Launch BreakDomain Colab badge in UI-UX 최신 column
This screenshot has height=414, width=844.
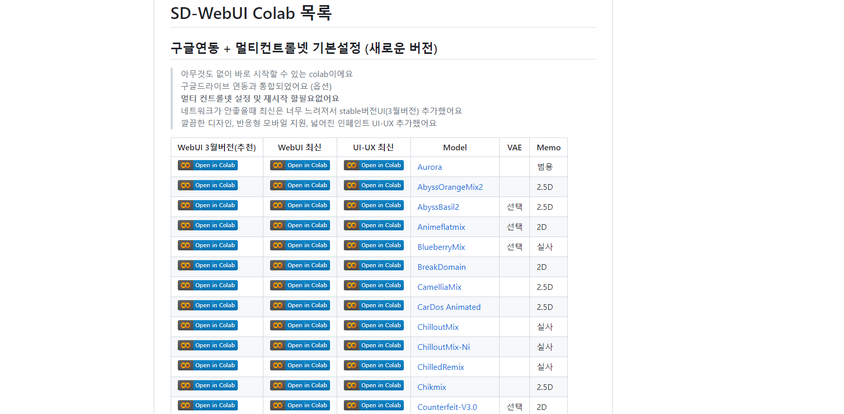point(374,265)
